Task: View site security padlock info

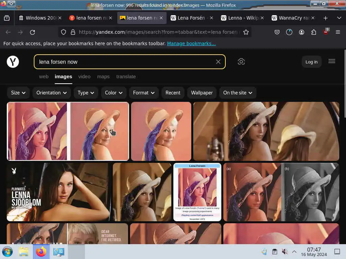Action: pyautogui.click(x=73, y=32)
